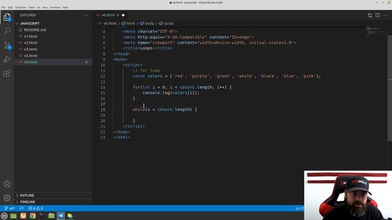
Task: Open Chrome from the taskbar
Action: [32, 216]
